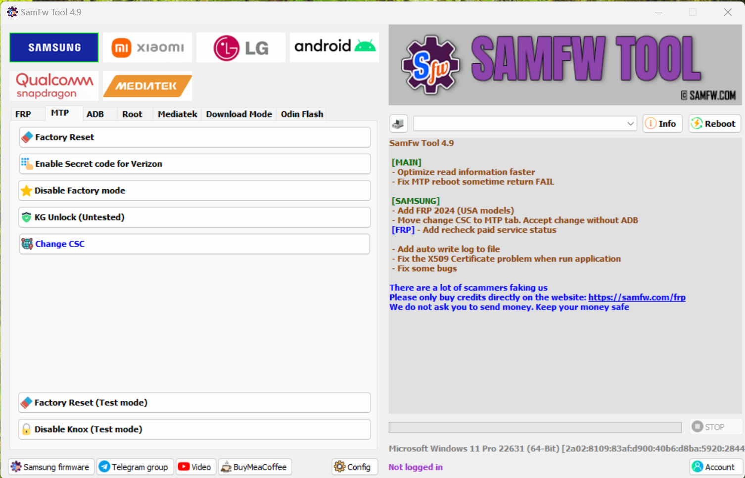The image size is (745, 478).
Task: Click the Info button
Action: coord(662,124)
